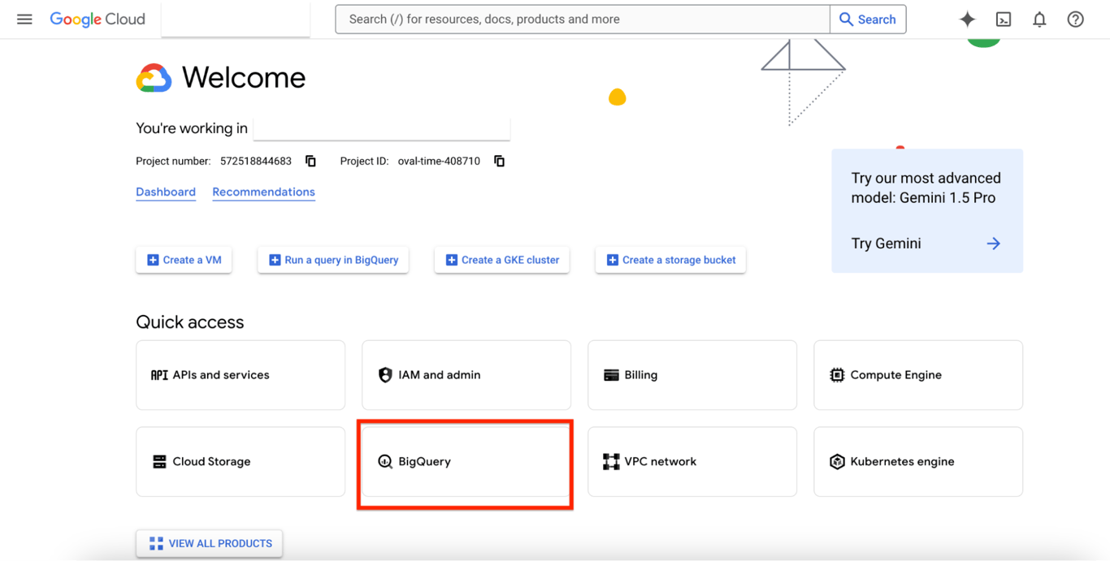Open the Recommendations link
This screenshot has width=1110, height=561.
coord(263,192)
